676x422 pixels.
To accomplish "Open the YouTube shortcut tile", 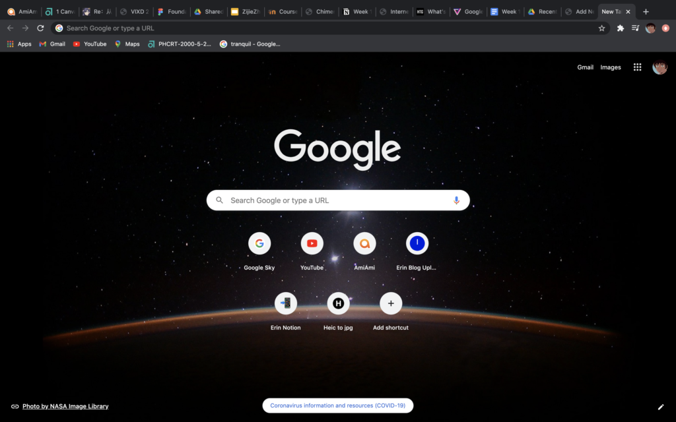I will (312, 252).
